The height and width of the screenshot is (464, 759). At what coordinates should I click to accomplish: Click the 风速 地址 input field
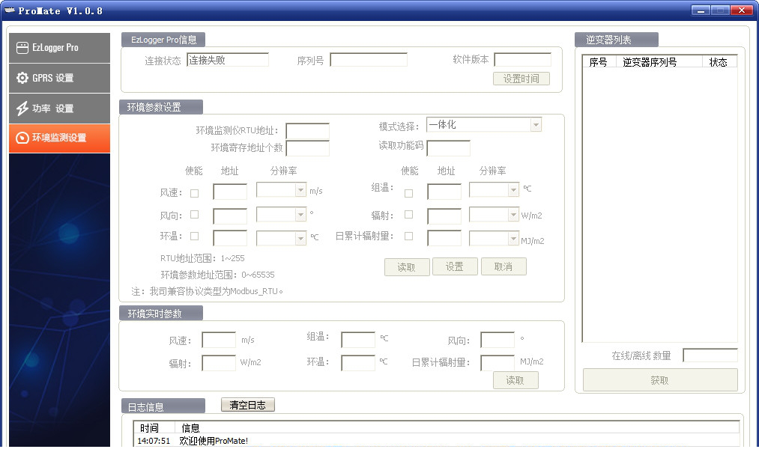(x=230, y=192)
